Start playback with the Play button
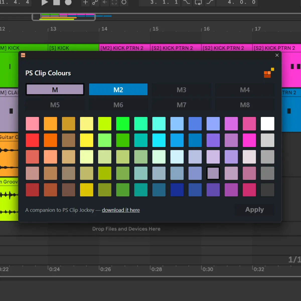This screenshot has width=301, height=301. [x=45, y=3]
